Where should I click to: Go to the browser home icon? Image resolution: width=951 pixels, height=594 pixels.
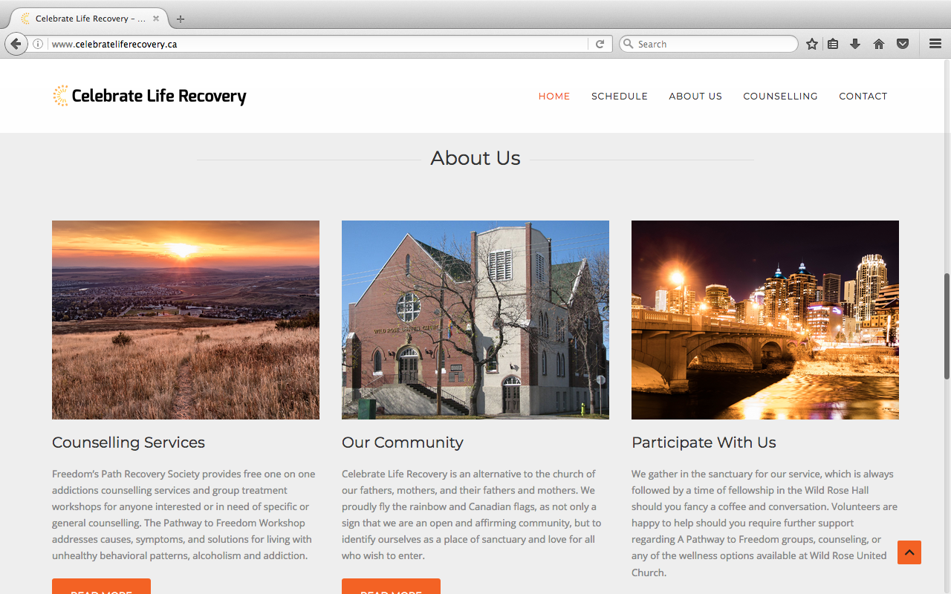coord(879,44)
